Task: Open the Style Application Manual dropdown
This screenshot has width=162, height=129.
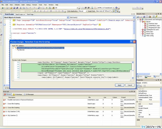Action: click(87, 11)
